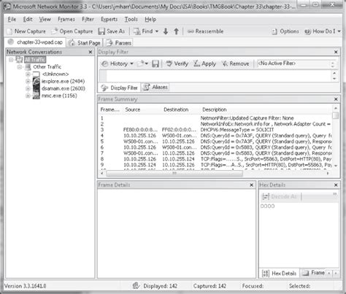The width and height of the screenshot is (346, 294).
Task: Click the save filter floppy icon
Action: pyautogui.click(x=155, y=63)
